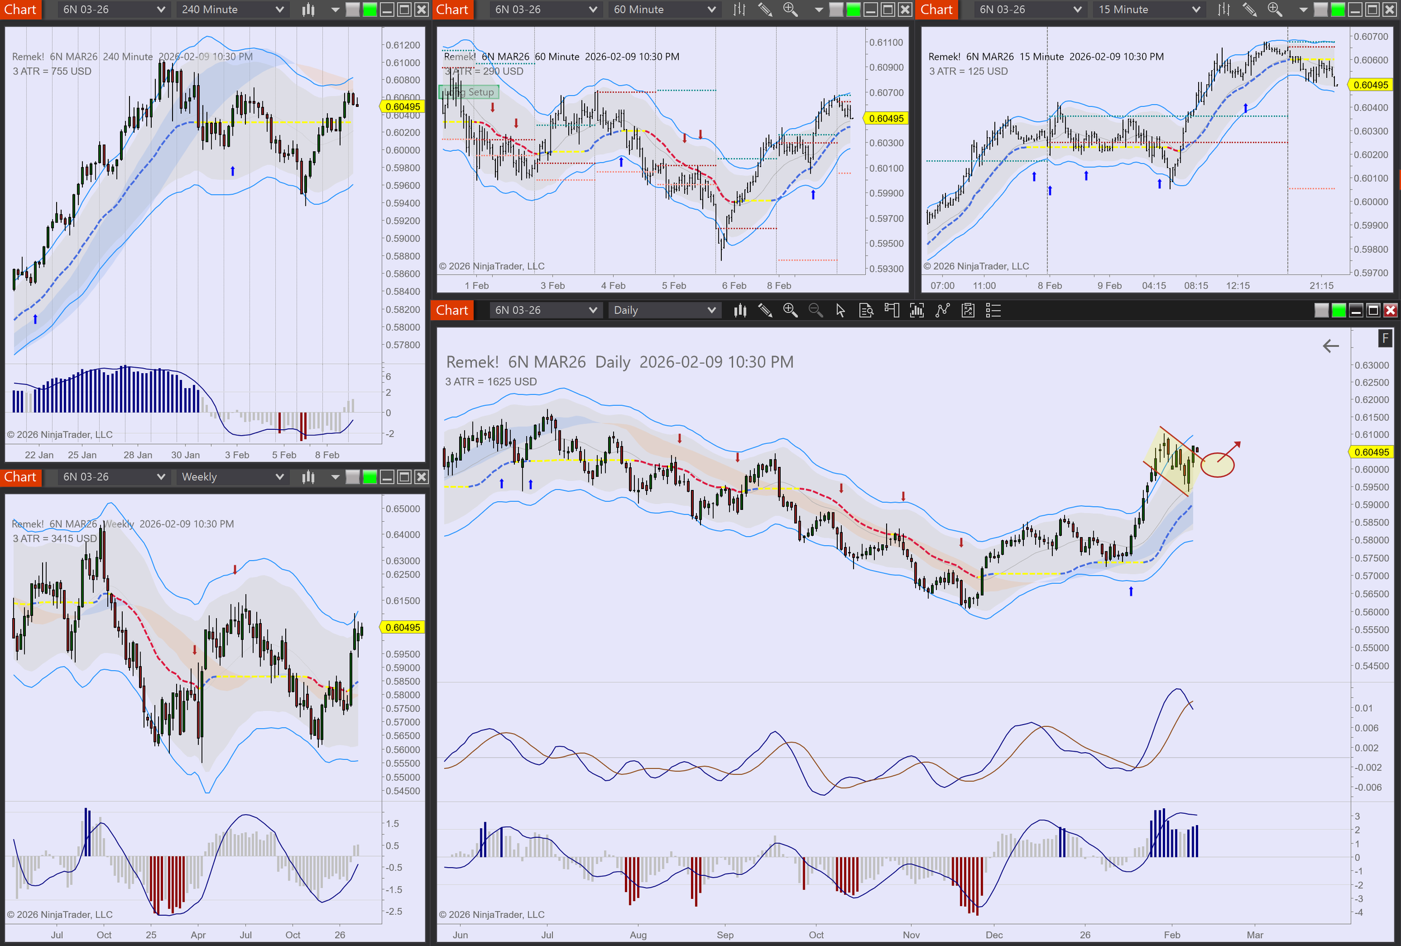Click yellow 0.60495 price marker on Daily chart

(1371, 452)
